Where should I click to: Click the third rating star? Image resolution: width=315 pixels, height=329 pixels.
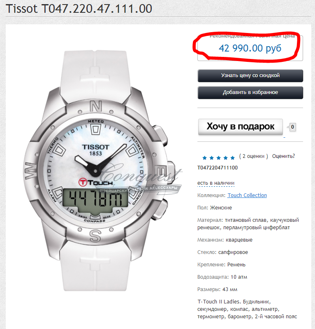[x=218, y=158]
